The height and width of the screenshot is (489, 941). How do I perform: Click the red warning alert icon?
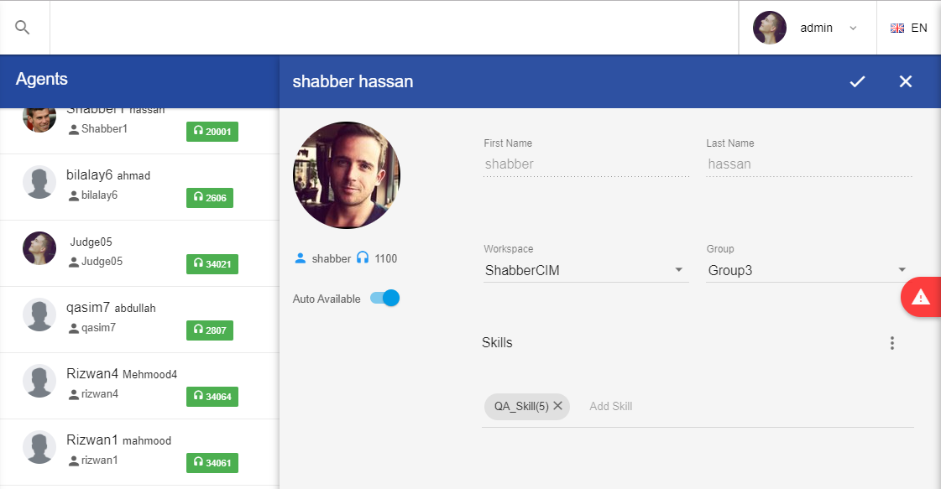pos(921,297)
